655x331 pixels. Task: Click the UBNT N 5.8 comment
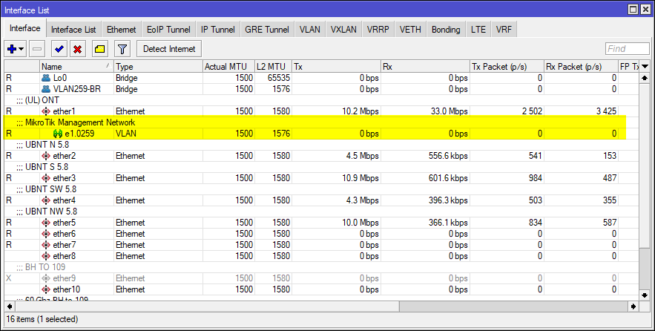click(42, 145)
